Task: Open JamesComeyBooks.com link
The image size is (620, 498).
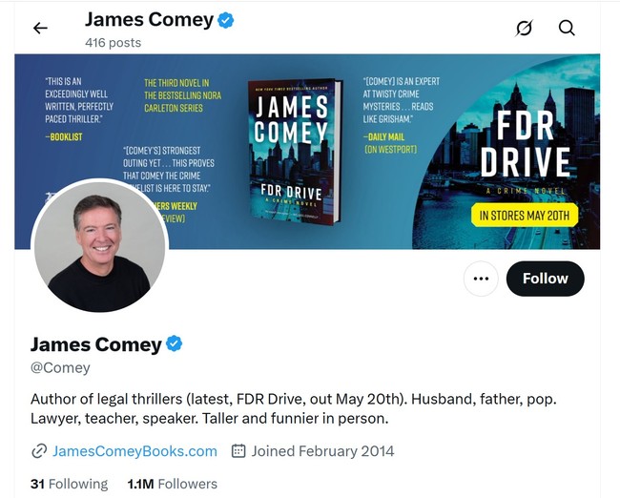Action: [134, 451]
